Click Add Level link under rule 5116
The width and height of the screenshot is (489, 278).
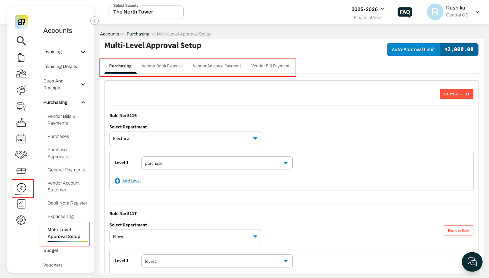(128, 181)
